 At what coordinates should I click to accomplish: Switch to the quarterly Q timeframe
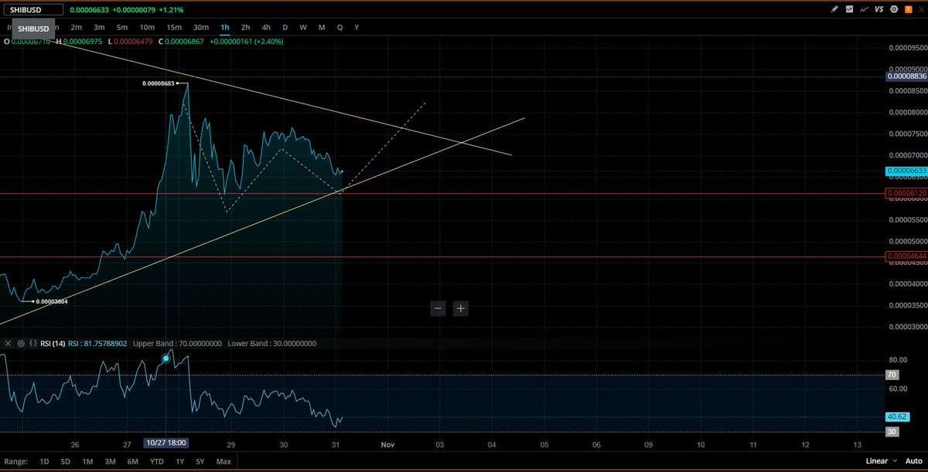[x=340, y=27]
